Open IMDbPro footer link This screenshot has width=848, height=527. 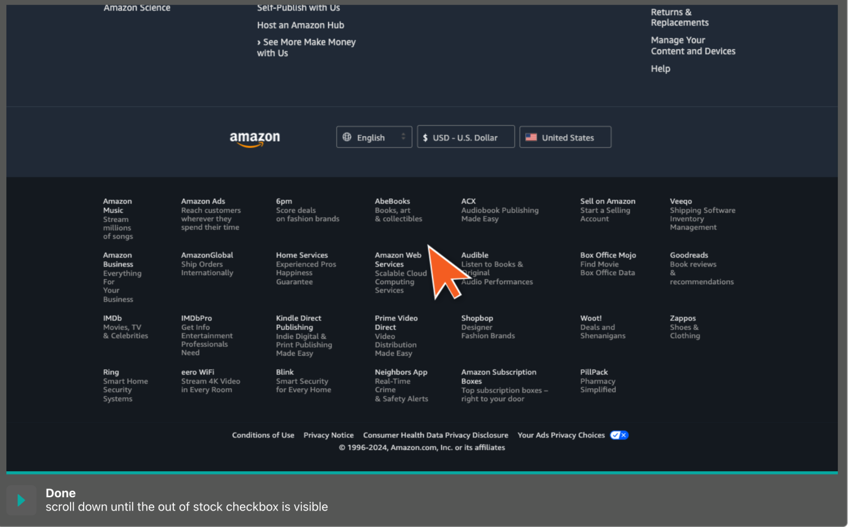(x=207, y=336)
